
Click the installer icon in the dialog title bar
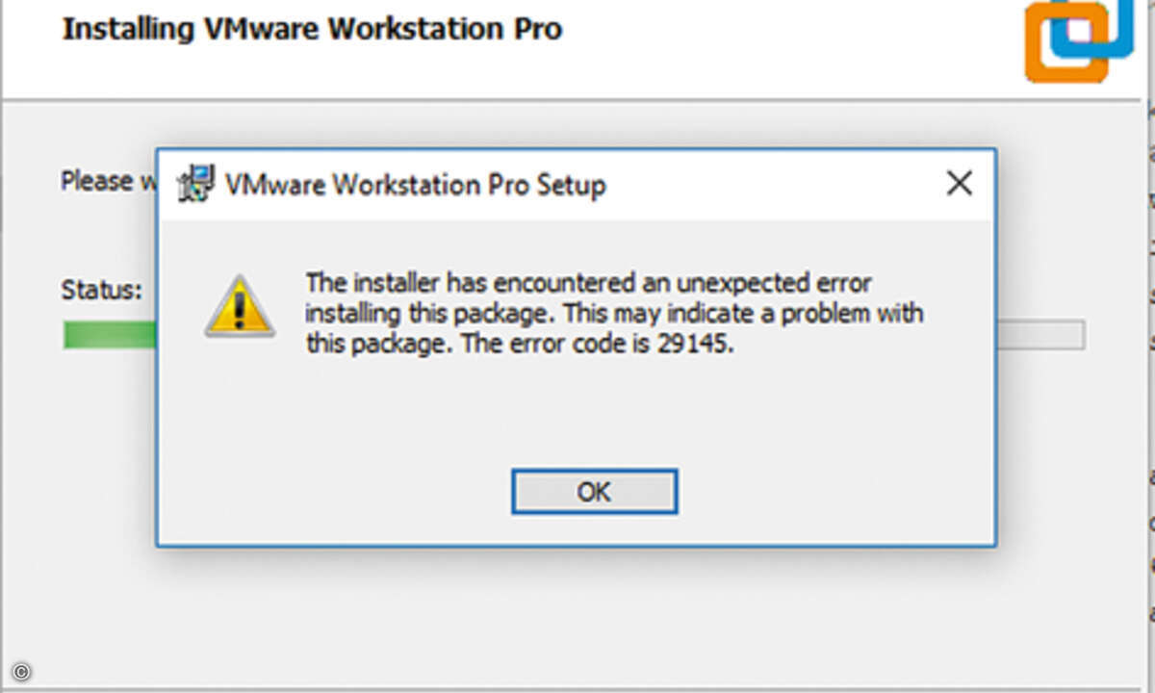click(x=196, y=183)
